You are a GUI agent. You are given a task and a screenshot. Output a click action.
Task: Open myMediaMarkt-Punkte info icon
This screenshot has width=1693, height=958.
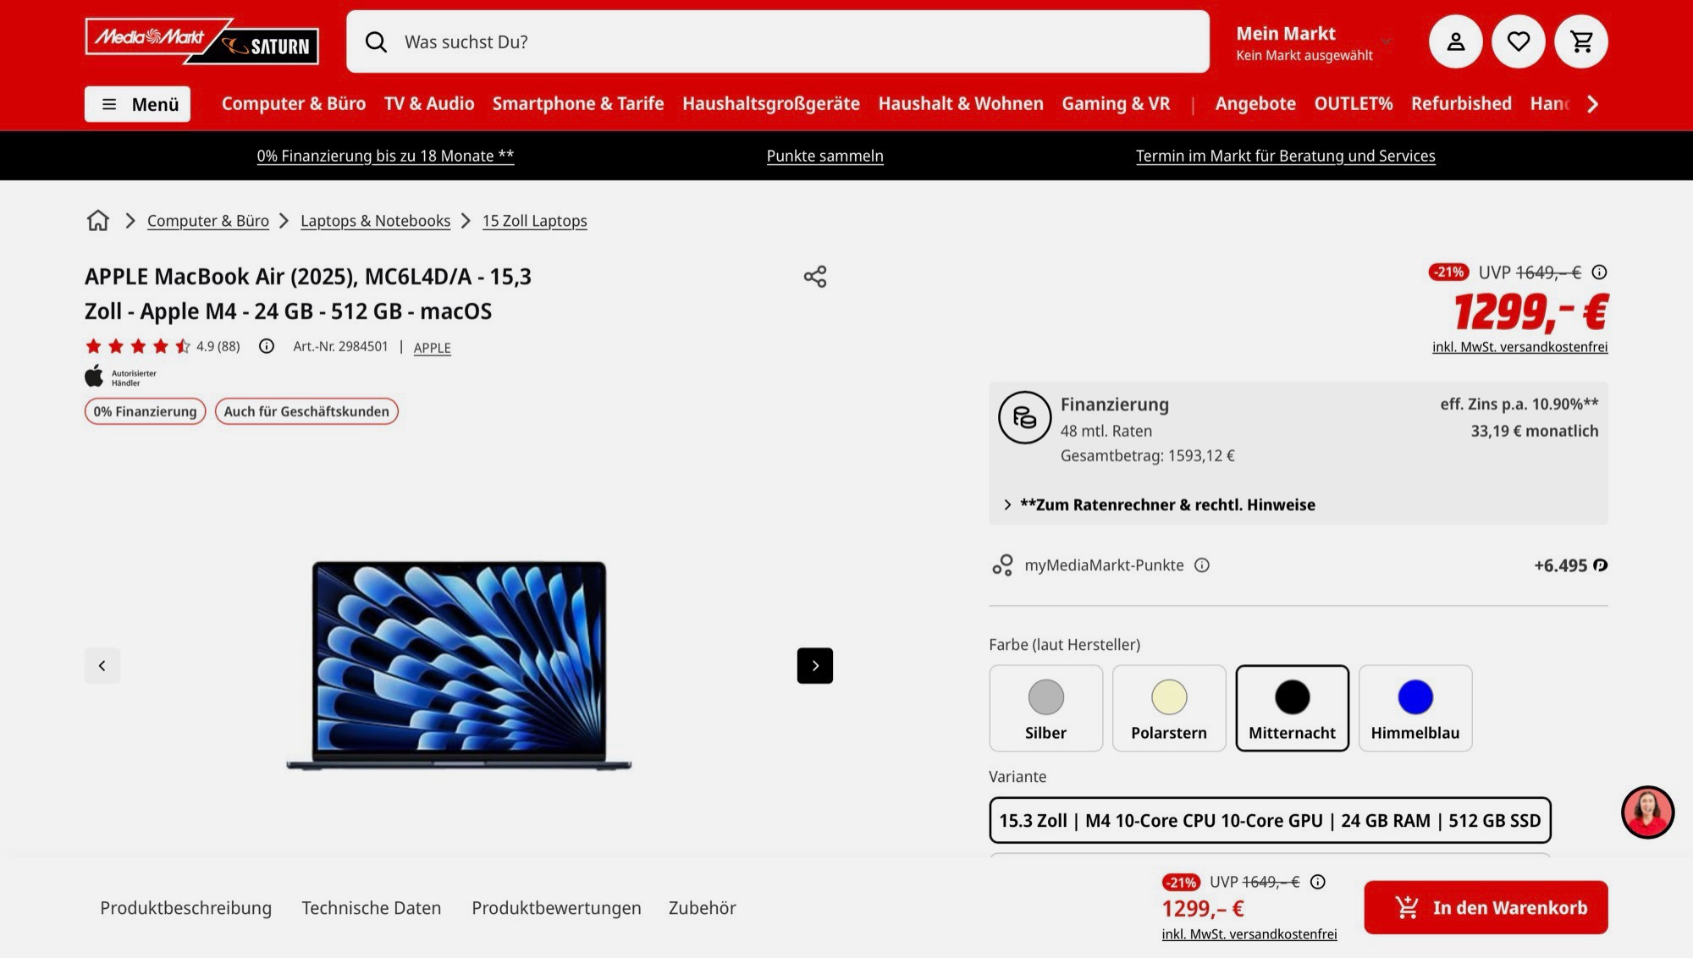click(1201, 565)
